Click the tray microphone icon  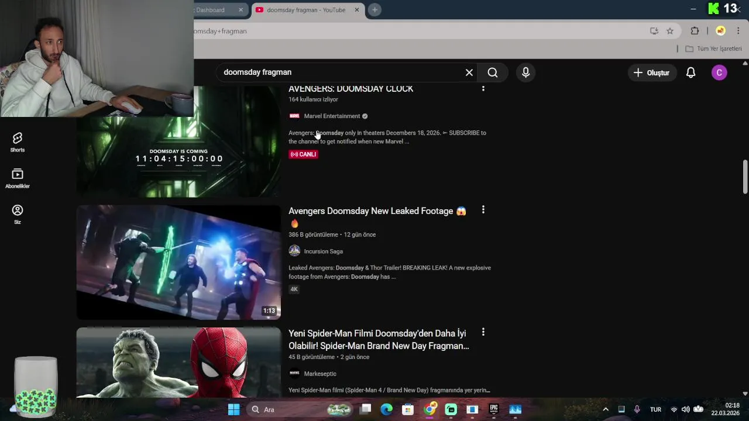pyautogui.click(x=637, y=409)
